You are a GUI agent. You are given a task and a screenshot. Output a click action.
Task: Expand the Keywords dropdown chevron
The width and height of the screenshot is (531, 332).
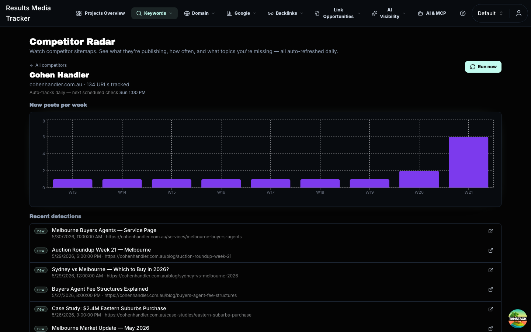pos(171,13)
